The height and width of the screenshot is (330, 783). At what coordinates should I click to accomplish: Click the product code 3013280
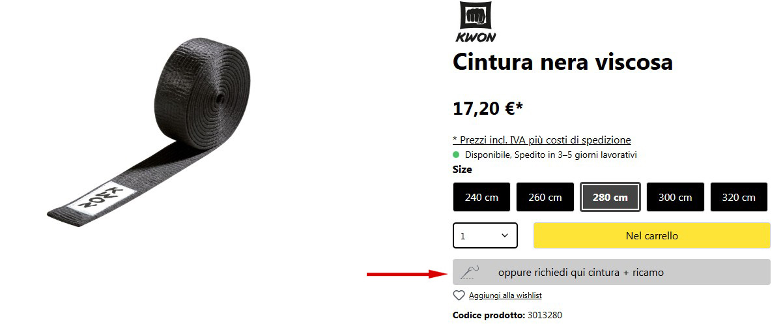[545, 315]
